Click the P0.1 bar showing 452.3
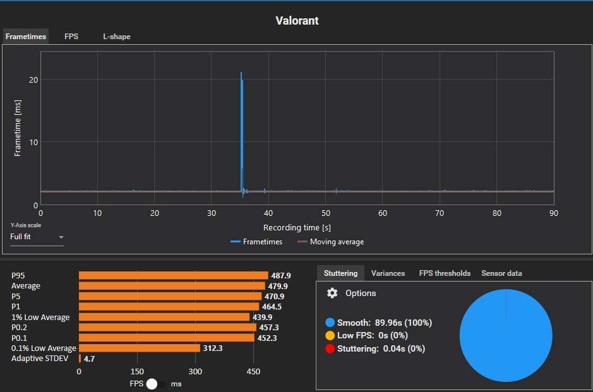 tap(167, 338)
